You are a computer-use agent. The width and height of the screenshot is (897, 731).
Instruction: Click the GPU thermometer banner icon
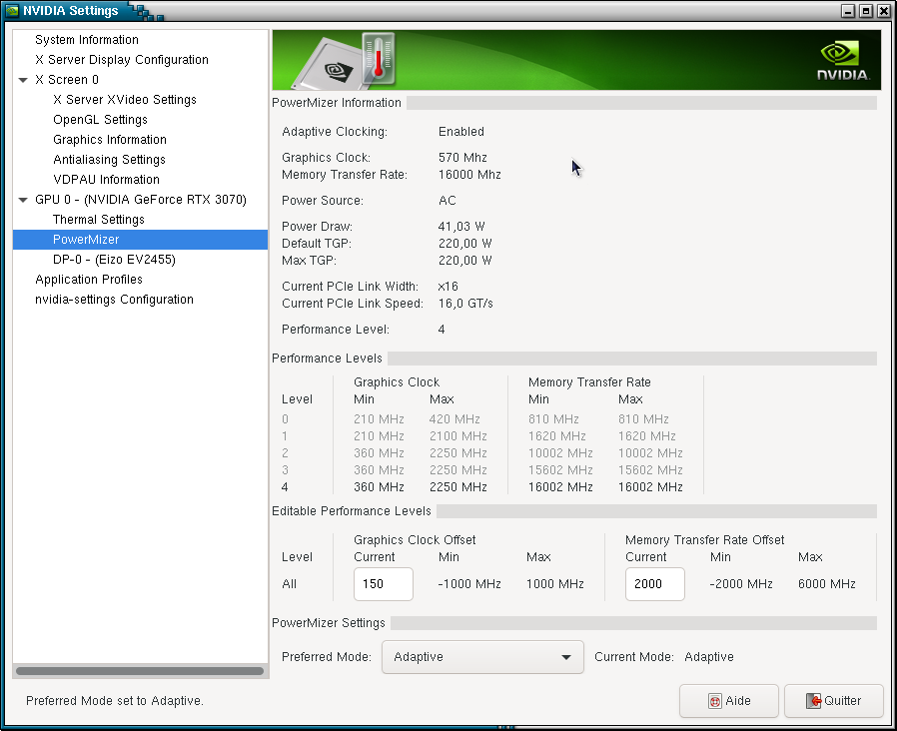[379, 58]
